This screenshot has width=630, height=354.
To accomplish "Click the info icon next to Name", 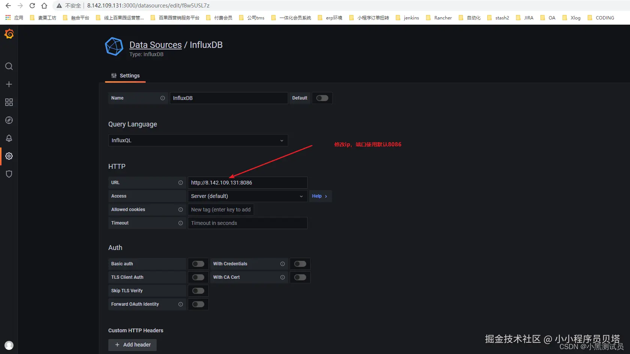I will (163, 98).
